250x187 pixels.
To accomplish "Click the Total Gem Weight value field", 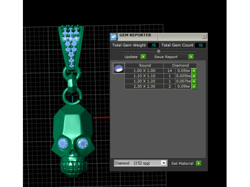I will 153,45.
